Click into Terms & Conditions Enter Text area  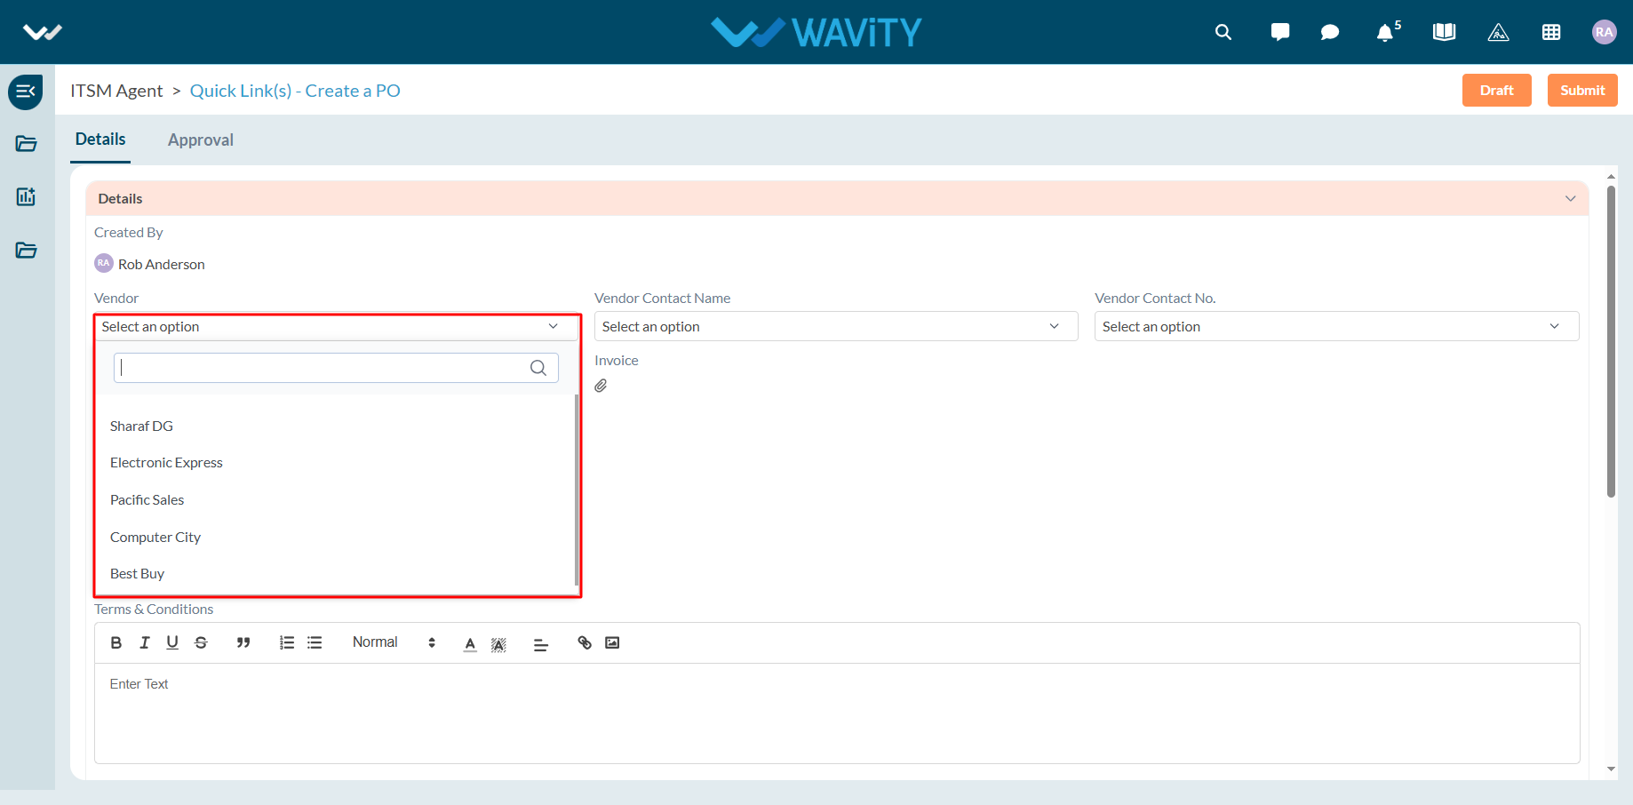pos(837,713)
